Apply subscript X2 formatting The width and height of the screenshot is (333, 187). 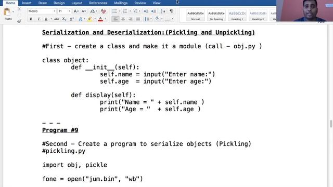[x=64, y=19]
